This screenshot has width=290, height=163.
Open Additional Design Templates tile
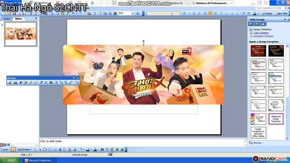coord(276,119)
